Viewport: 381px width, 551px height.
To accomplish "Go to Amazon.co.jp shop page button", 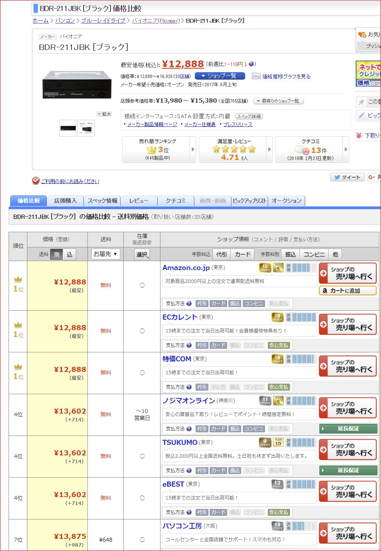I will click(348, 273).
